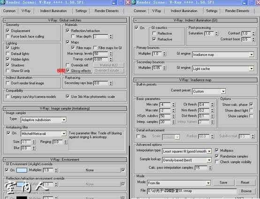This screenshot has width=260, height=199.
Task: Enable Show GI only checkbox
Action: [8, 71]
